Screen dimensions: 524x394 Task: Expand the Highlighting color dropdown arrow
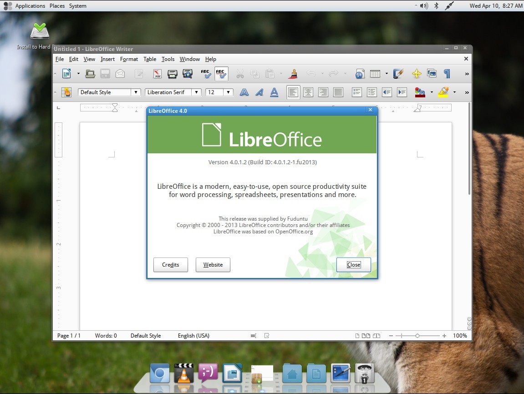(454, 92)
